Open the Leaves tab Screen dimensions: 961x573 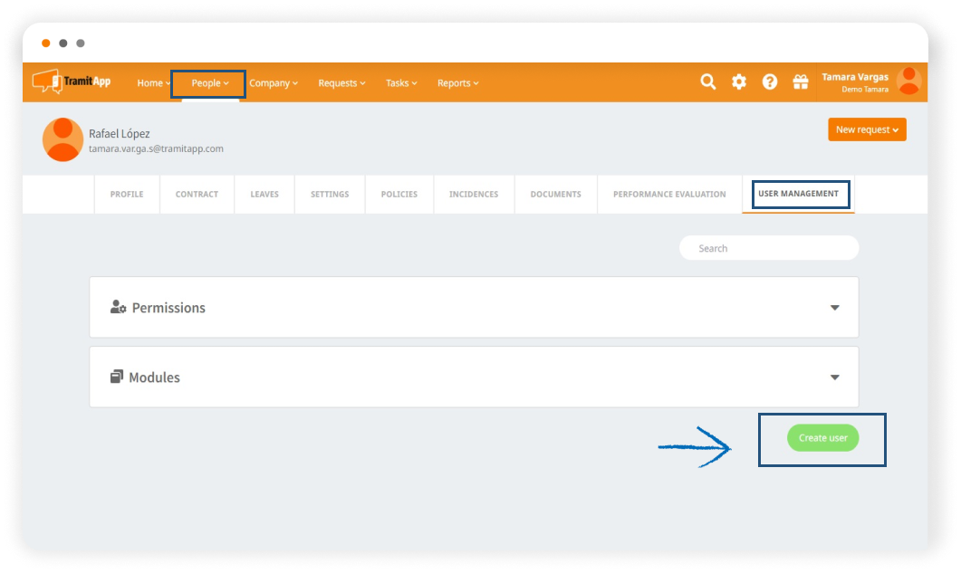[264, 195]
